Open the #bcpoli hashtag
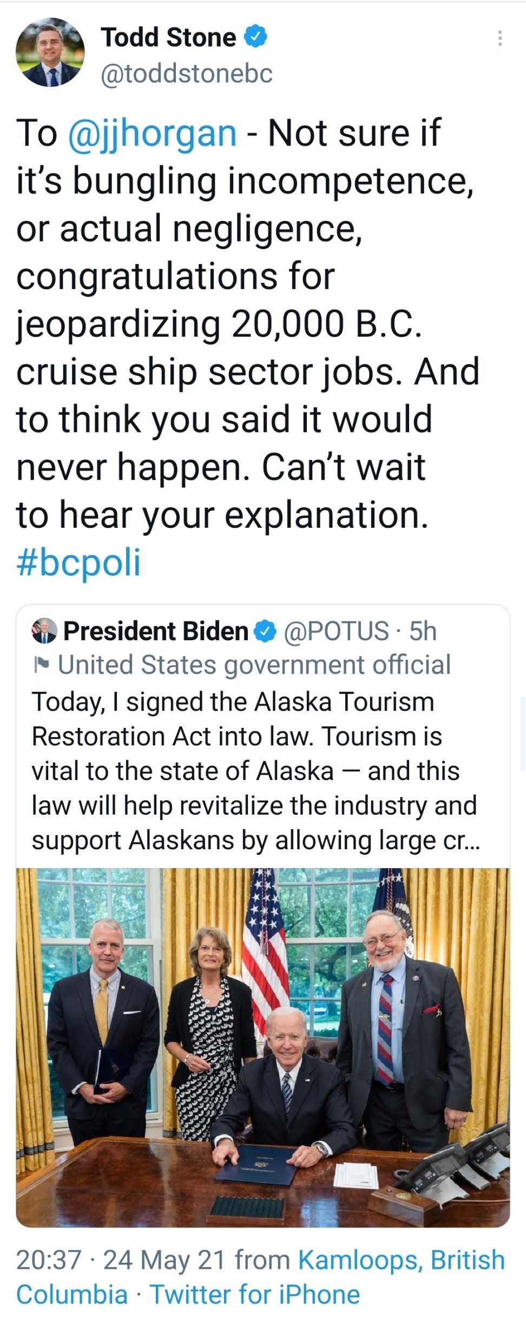Viewport: 526px width, 1325px height. [x=78, y=562]
